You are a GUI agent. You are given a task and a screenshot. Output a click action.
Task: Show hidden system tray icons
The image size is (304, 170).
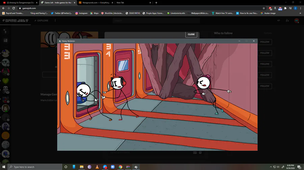271,167
